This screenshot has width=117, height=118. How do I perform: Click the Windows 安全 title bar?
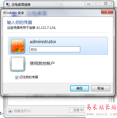click(51, 13)
